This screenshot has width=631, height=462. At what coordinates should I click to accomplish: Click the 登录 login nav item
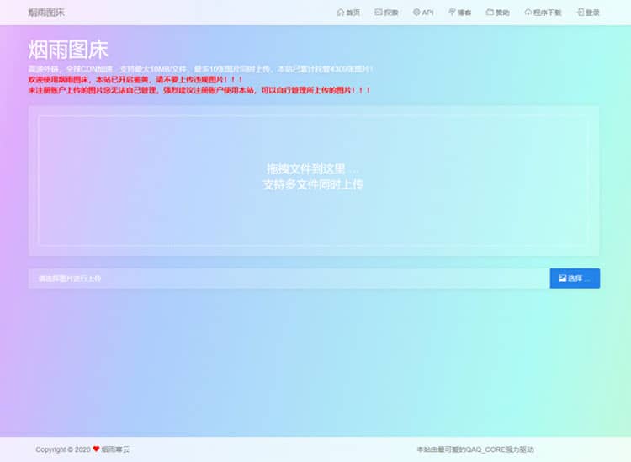pos(588,13)
